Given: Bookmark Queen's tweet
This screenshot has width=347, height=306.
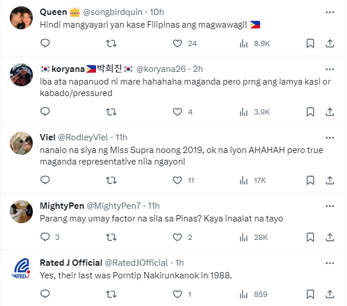Looking at the screenshot, I should 310,43.
